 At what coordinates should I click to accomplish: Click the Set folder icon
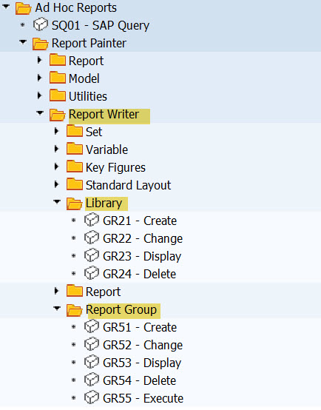coord(75,131)
